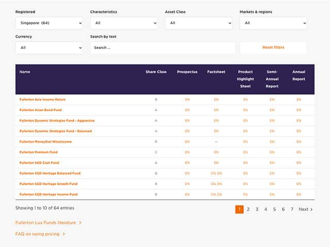Sort by Annual Report column header
The width and height of the screenshot is (330, 247).
point(299,76)
